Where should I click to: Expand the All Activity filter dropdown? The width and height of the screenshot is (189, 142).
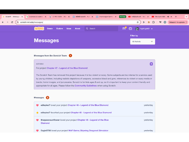tap(143, 41)
